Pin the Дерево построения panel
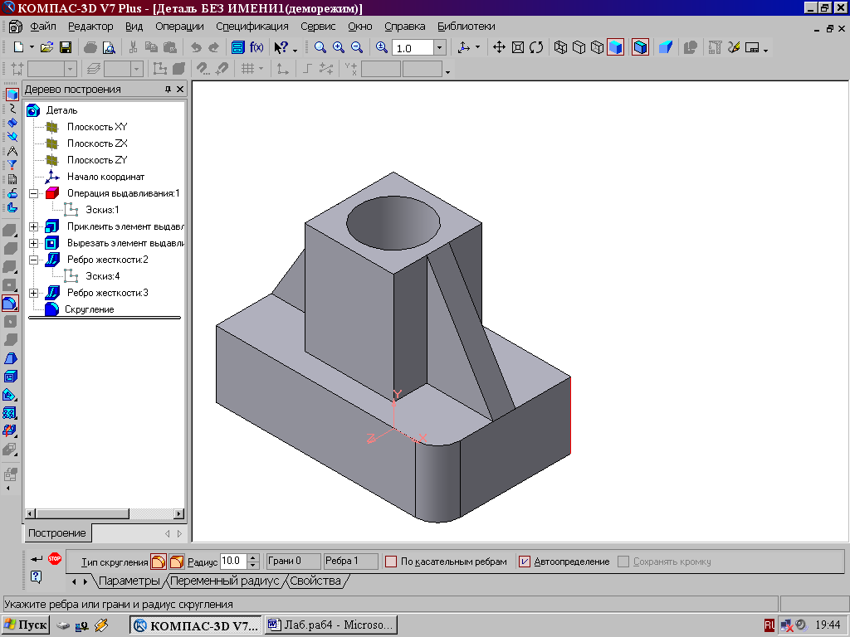The height and width of the screenshot is (637, 850). point(168,89)
